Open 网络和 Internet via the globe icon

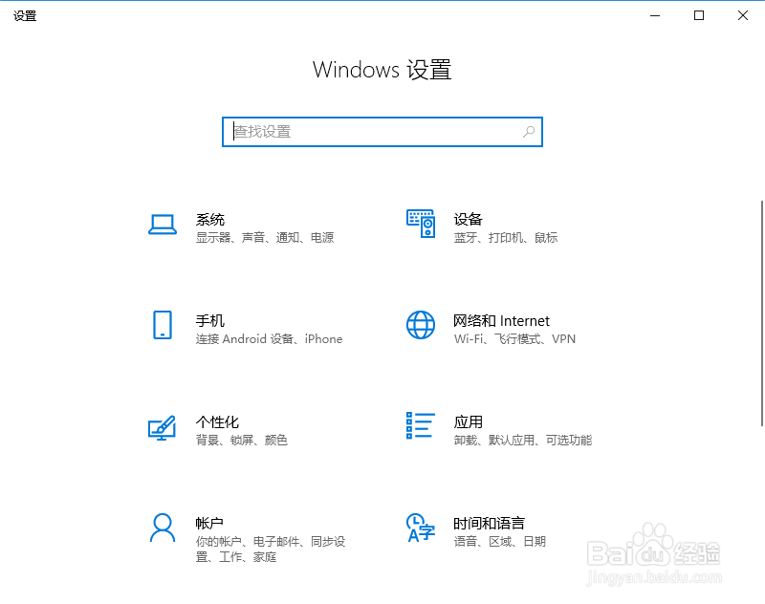[x=419, y=327]
